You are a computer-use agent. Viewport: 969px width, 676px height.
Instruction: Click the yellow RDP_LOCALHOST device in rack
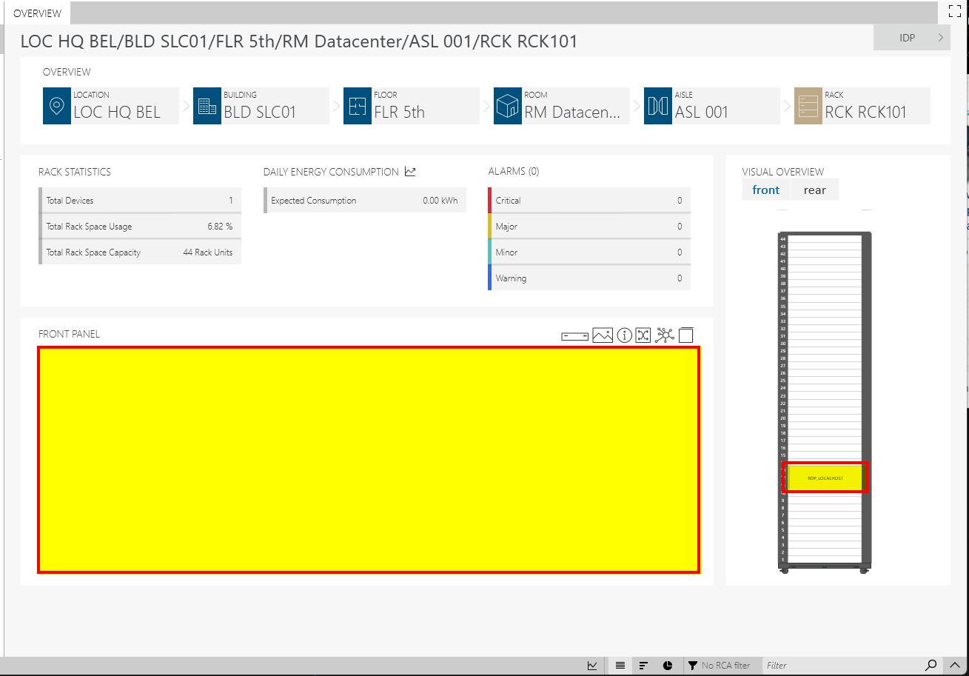825,478
